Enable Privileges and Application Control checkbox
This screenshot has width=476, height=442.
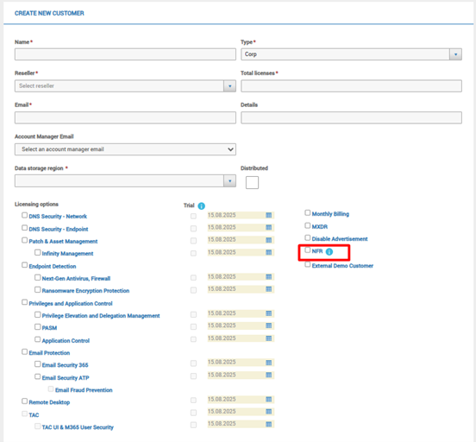pos(24,302)
